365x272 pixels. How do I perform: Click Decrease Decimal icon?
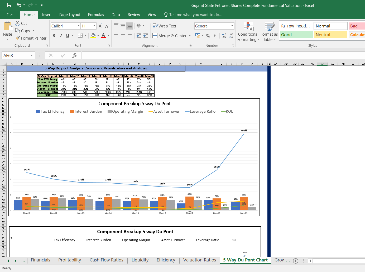pos(231,36)
